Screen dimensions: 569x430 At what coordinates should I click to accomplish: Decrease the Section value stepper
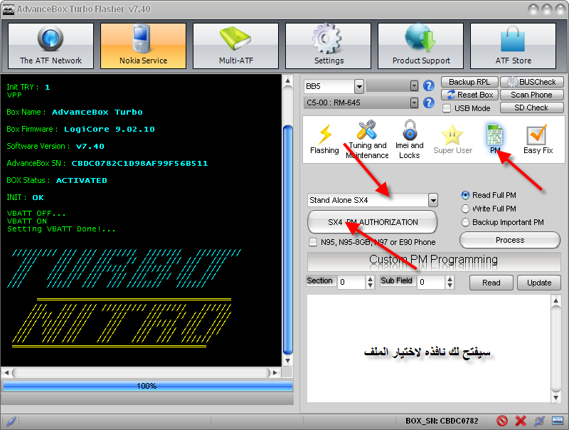click(x=370, y=285)
